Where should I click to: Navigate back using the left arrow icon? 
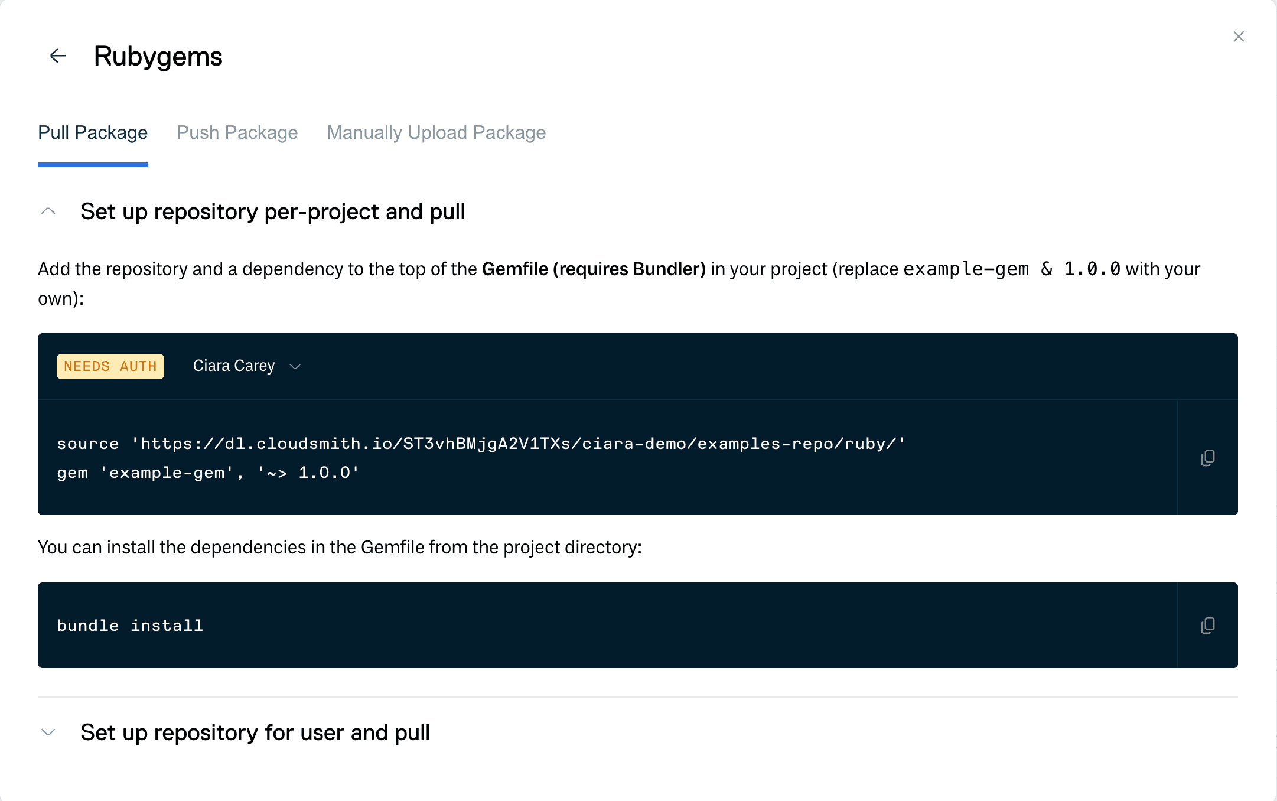click(x=57, y=56)
